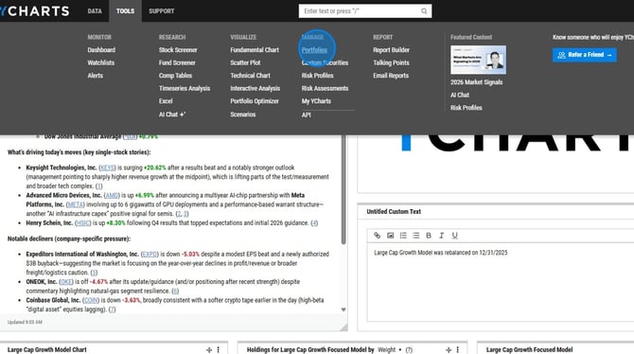The height and width of the screenshot is (354, 634).
Task: Click the COIN ticker link
Action: coord(91,301)
